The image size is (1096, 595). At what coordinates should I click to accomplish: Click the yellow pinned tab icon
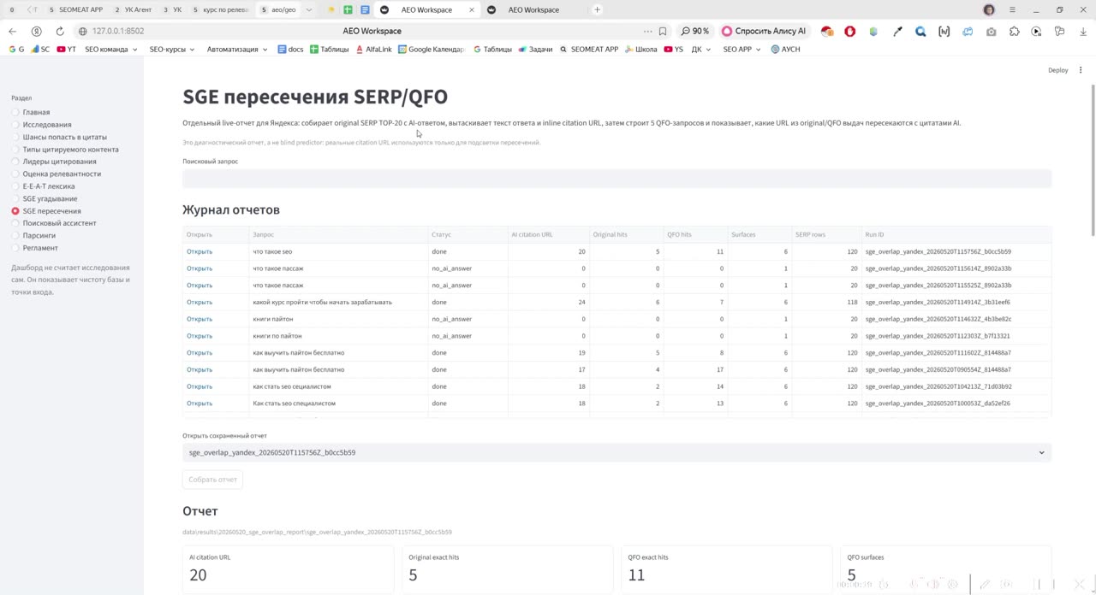(331, 9)
